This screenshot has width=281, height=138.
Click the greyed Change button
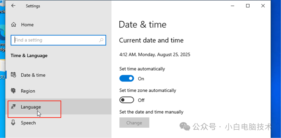[134, 123]
